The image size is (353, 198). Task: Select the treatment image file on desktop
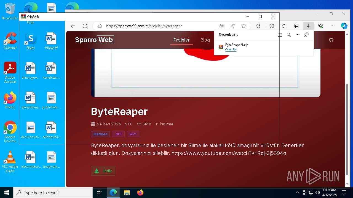tap(51, 159)
